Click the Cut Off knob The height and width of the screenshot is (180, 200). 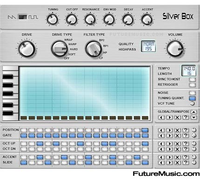[x=72, y=20]
